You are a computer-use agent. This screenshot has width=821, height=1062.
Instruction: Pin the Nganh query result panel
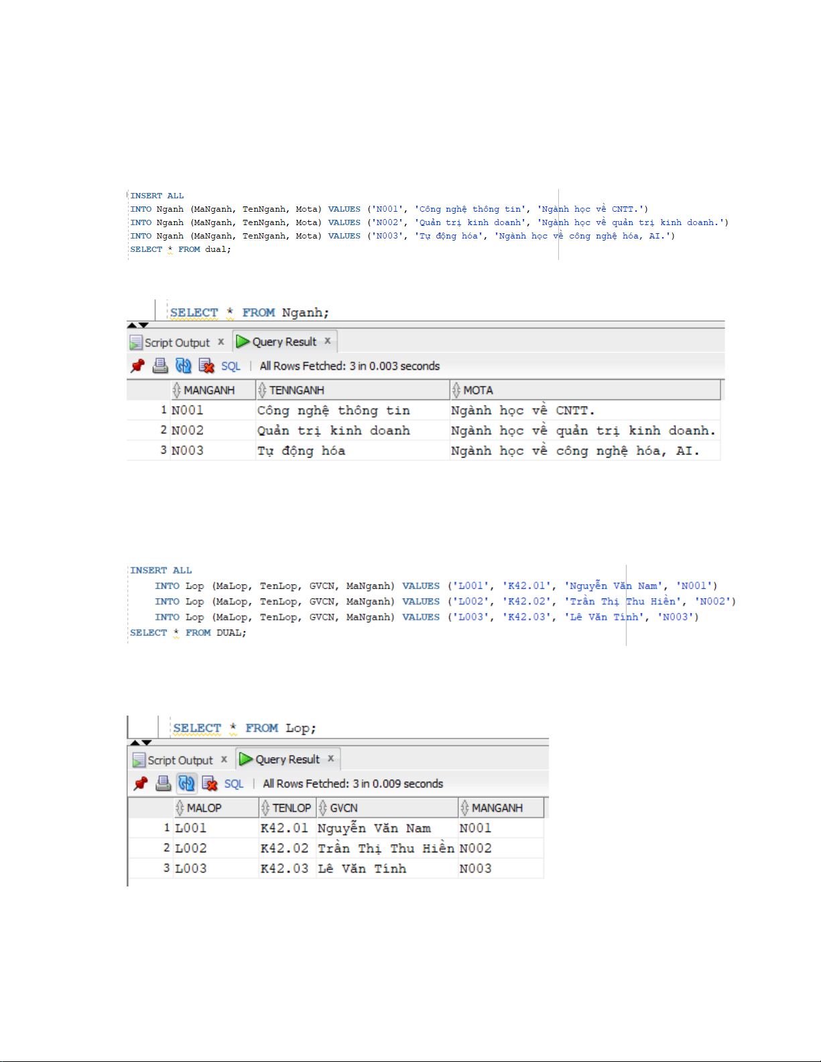coord(138,366)
